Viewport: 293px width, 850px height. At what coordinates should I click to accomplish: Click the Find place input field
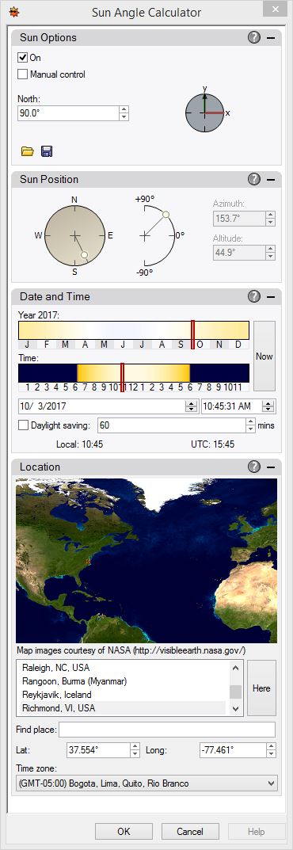[x=167, y=730]
